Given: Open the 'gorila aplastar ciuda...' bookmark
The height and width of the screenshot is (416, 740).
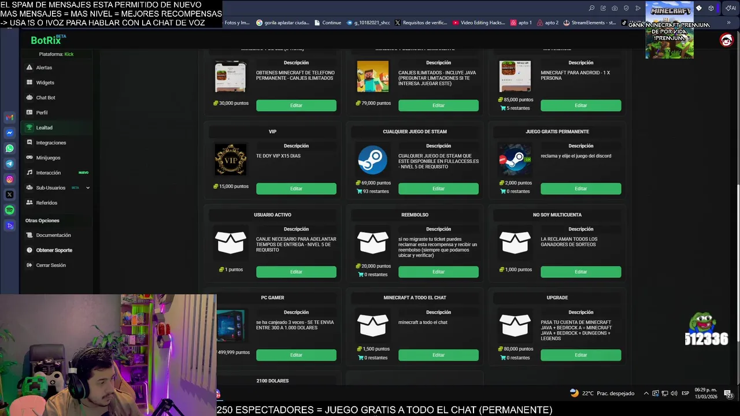Looking at the screenshot, I should pos(283,23).
